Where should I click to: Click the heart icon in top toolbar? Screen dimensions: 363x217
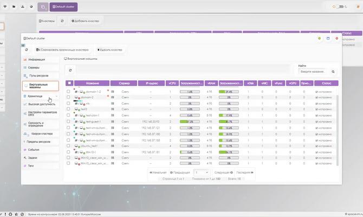(5, 7)
